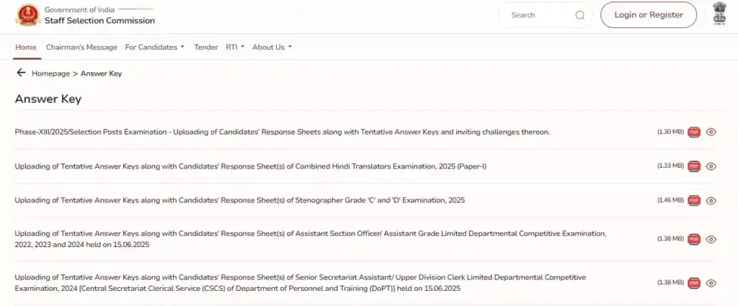
Task: Open PDF icon for Senior Secretariat Assistant notice
Action: (x=694, y=283)
